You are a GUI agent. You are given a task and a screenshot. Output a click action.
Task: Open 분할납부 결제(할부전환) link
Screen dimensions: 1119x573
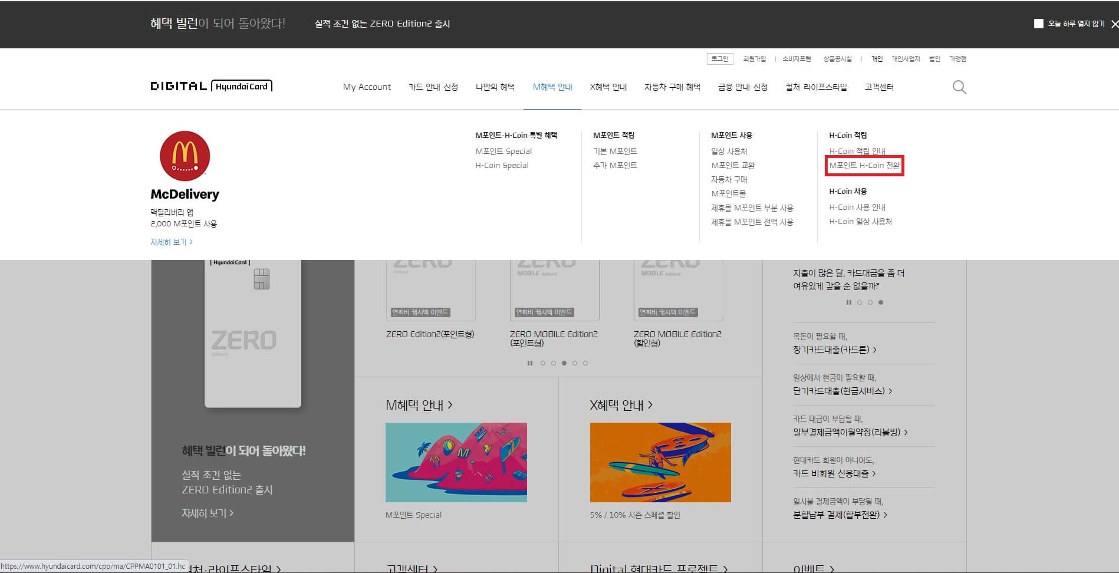point(840,515)
